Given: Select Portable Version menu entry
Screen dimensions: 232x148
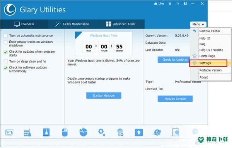Looking at the screenshot, I should coord(211,70).
